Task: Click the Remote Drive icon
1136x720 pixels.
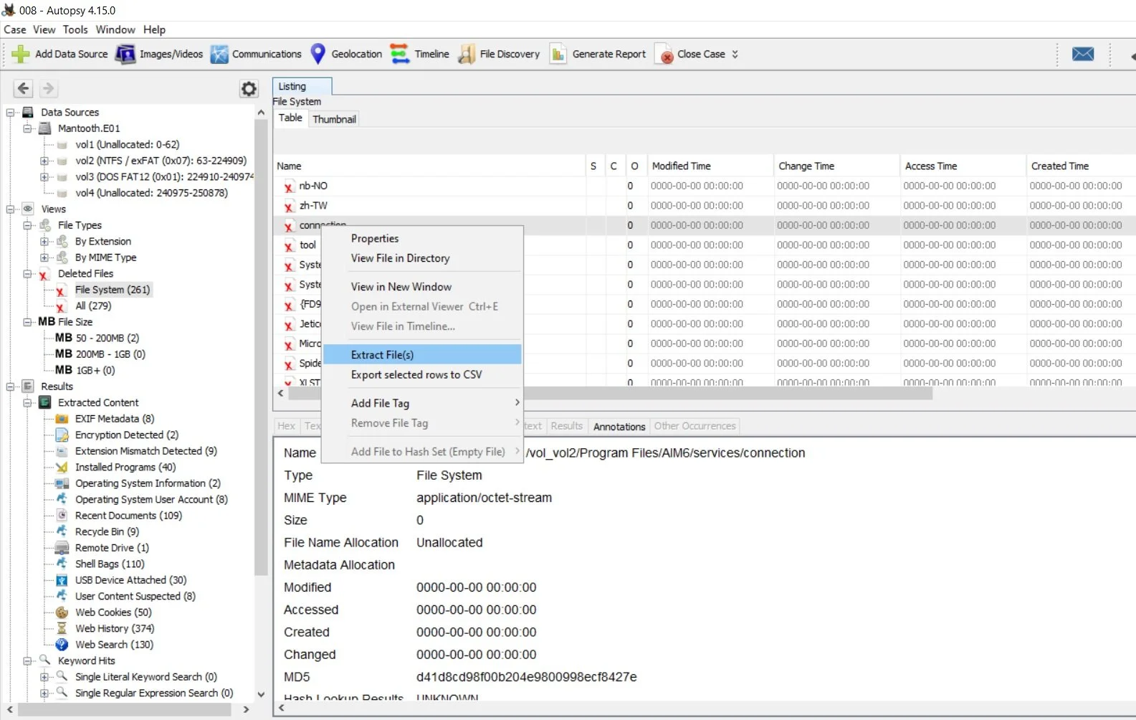Action: pos(62,548)
